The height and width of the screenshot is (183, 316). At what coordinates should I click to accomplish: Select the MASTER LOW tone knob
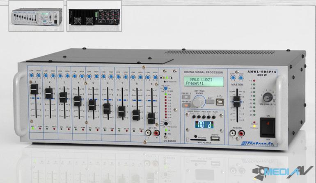click(x=233, y=78)
